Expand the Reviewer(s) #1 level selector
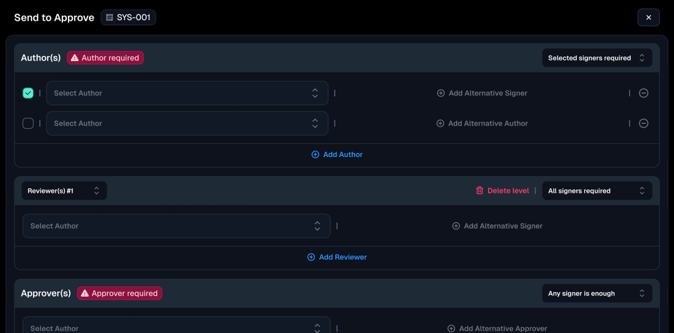 point(64,191)
